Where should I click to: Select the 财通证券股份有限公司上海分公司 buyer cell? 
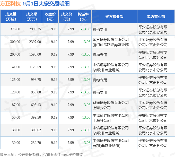(x=111, y=105)
